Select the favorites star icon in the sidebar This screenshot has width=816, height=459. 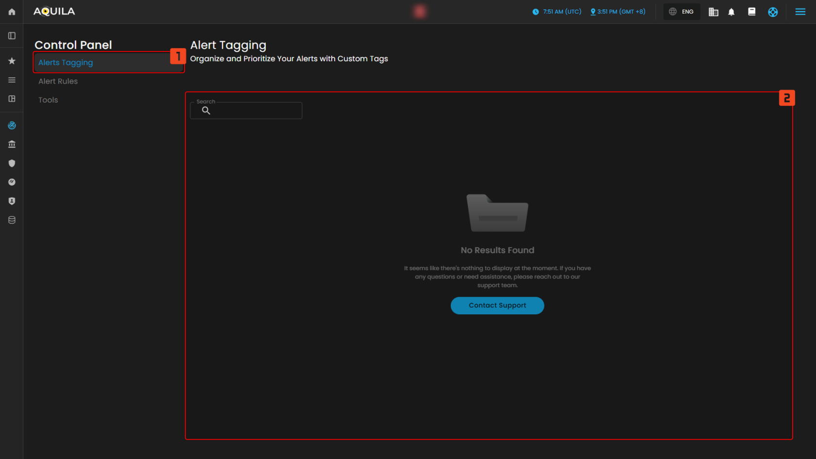click(x=11, y=61)
